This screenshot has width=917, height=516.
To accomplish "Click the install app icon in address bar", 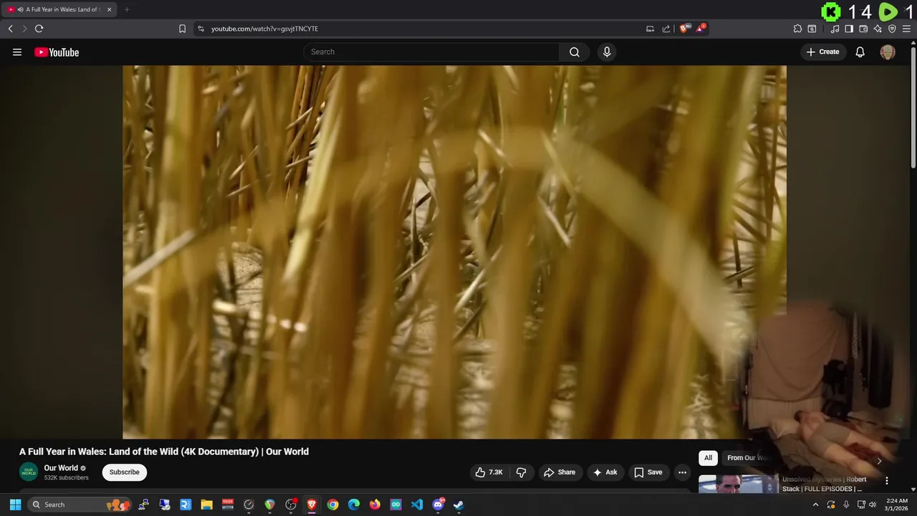I will click(650, 29).
